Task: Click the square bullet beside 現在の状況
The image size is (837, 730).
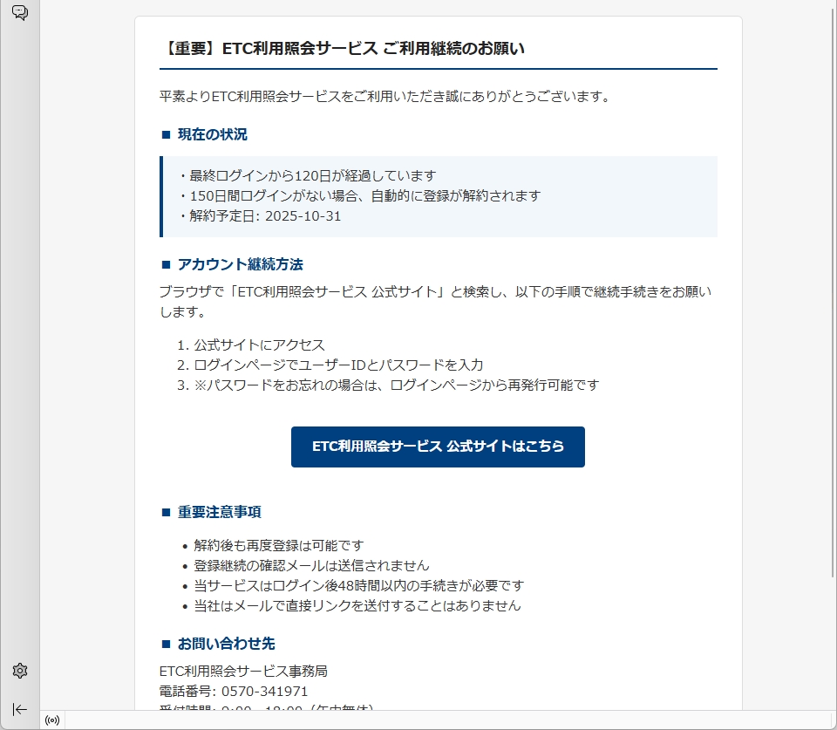Action: coord(166,134)
